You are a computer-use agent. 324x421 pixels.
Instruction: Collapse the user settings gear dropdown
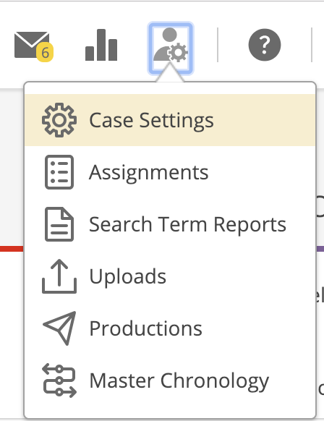(171, 48)
